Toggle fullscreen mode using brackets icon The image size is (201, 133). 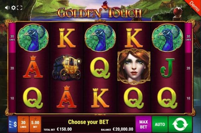[19, 8]
